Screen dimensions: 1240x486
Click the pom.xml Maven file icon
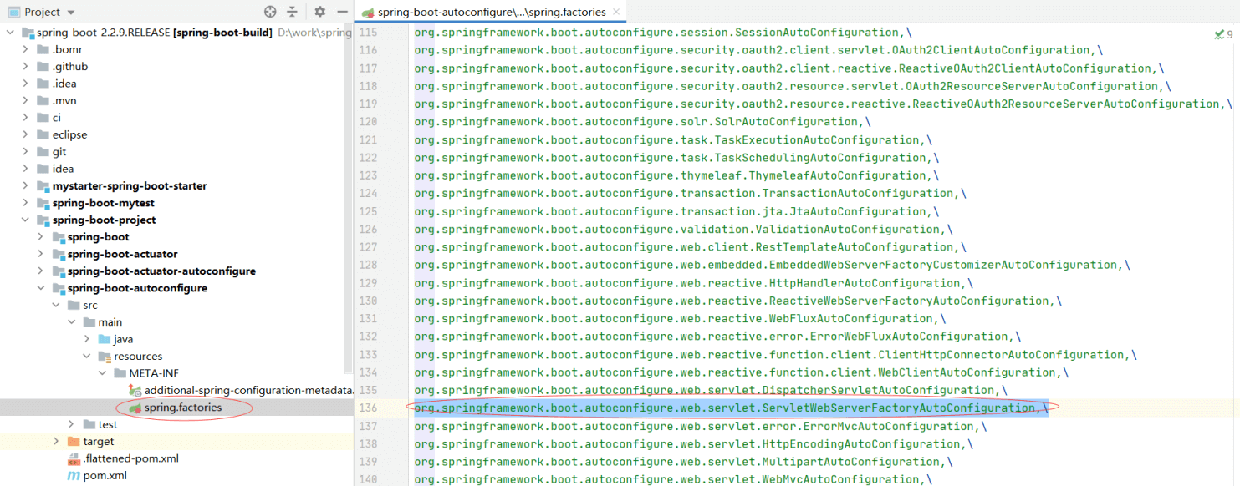tap(74, 476)
